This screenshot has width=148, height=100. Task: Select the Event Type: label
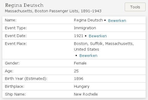16,28
